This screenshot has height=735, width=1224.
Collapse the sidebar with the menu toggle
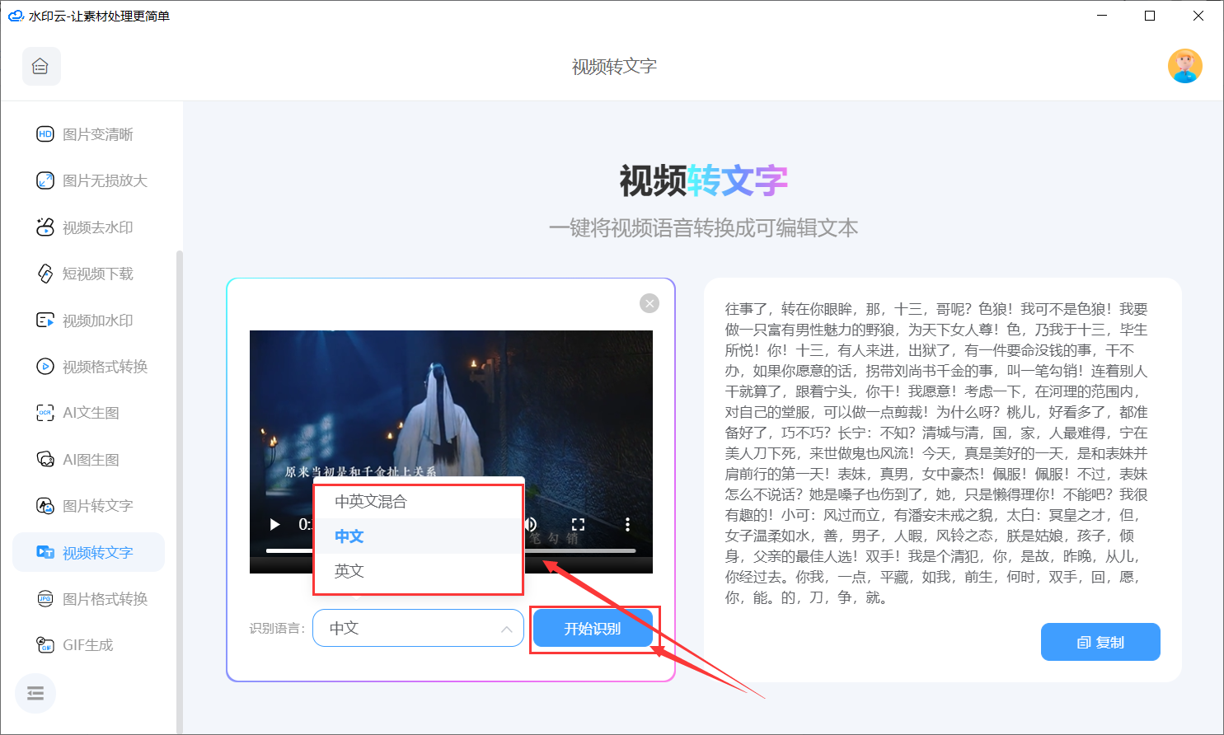35,694
